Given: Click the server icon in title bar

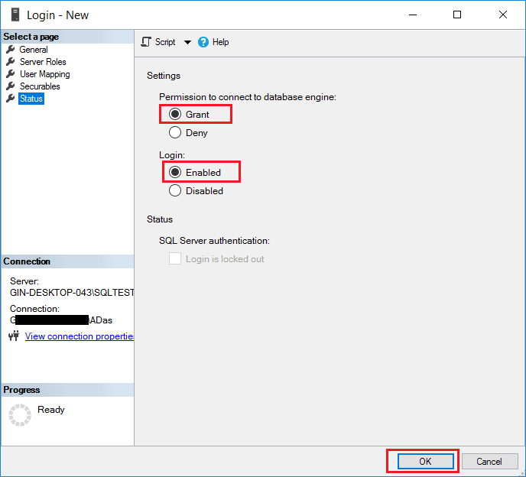Looking at the screenshot, I should pos(15,15).
